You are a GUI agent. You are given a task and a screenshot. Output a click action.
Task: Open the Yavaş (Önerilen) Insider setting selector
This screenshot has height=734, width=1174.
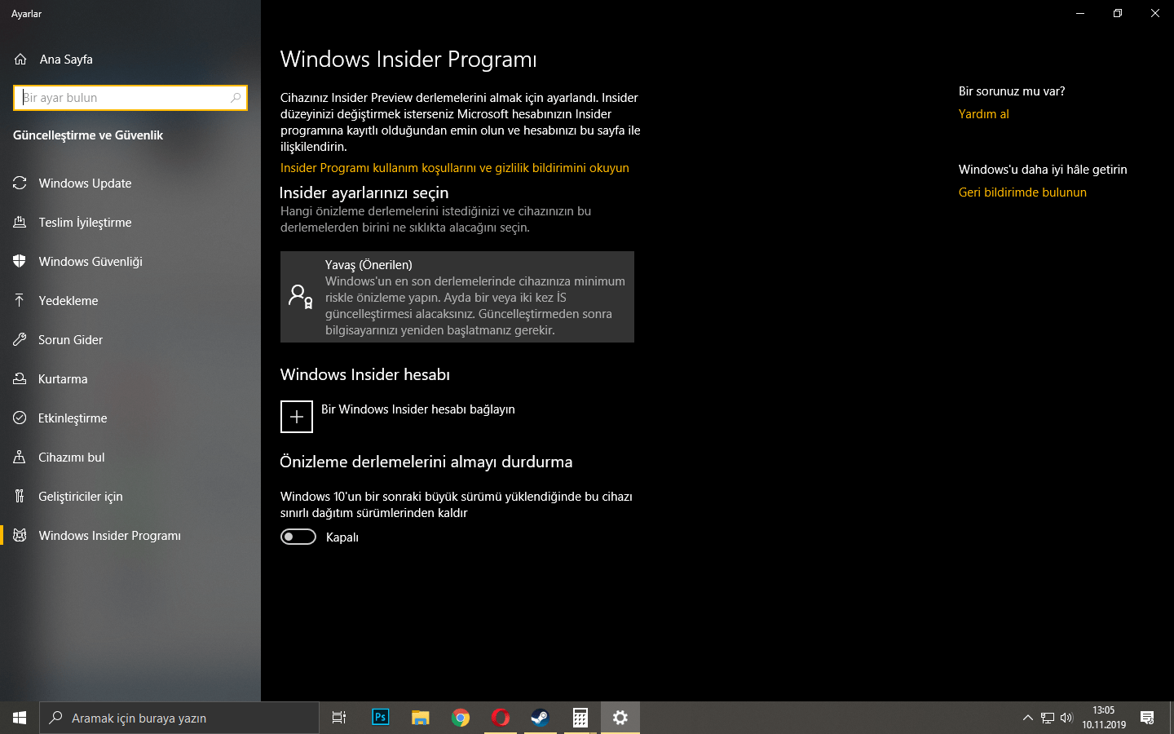(457, 297)
